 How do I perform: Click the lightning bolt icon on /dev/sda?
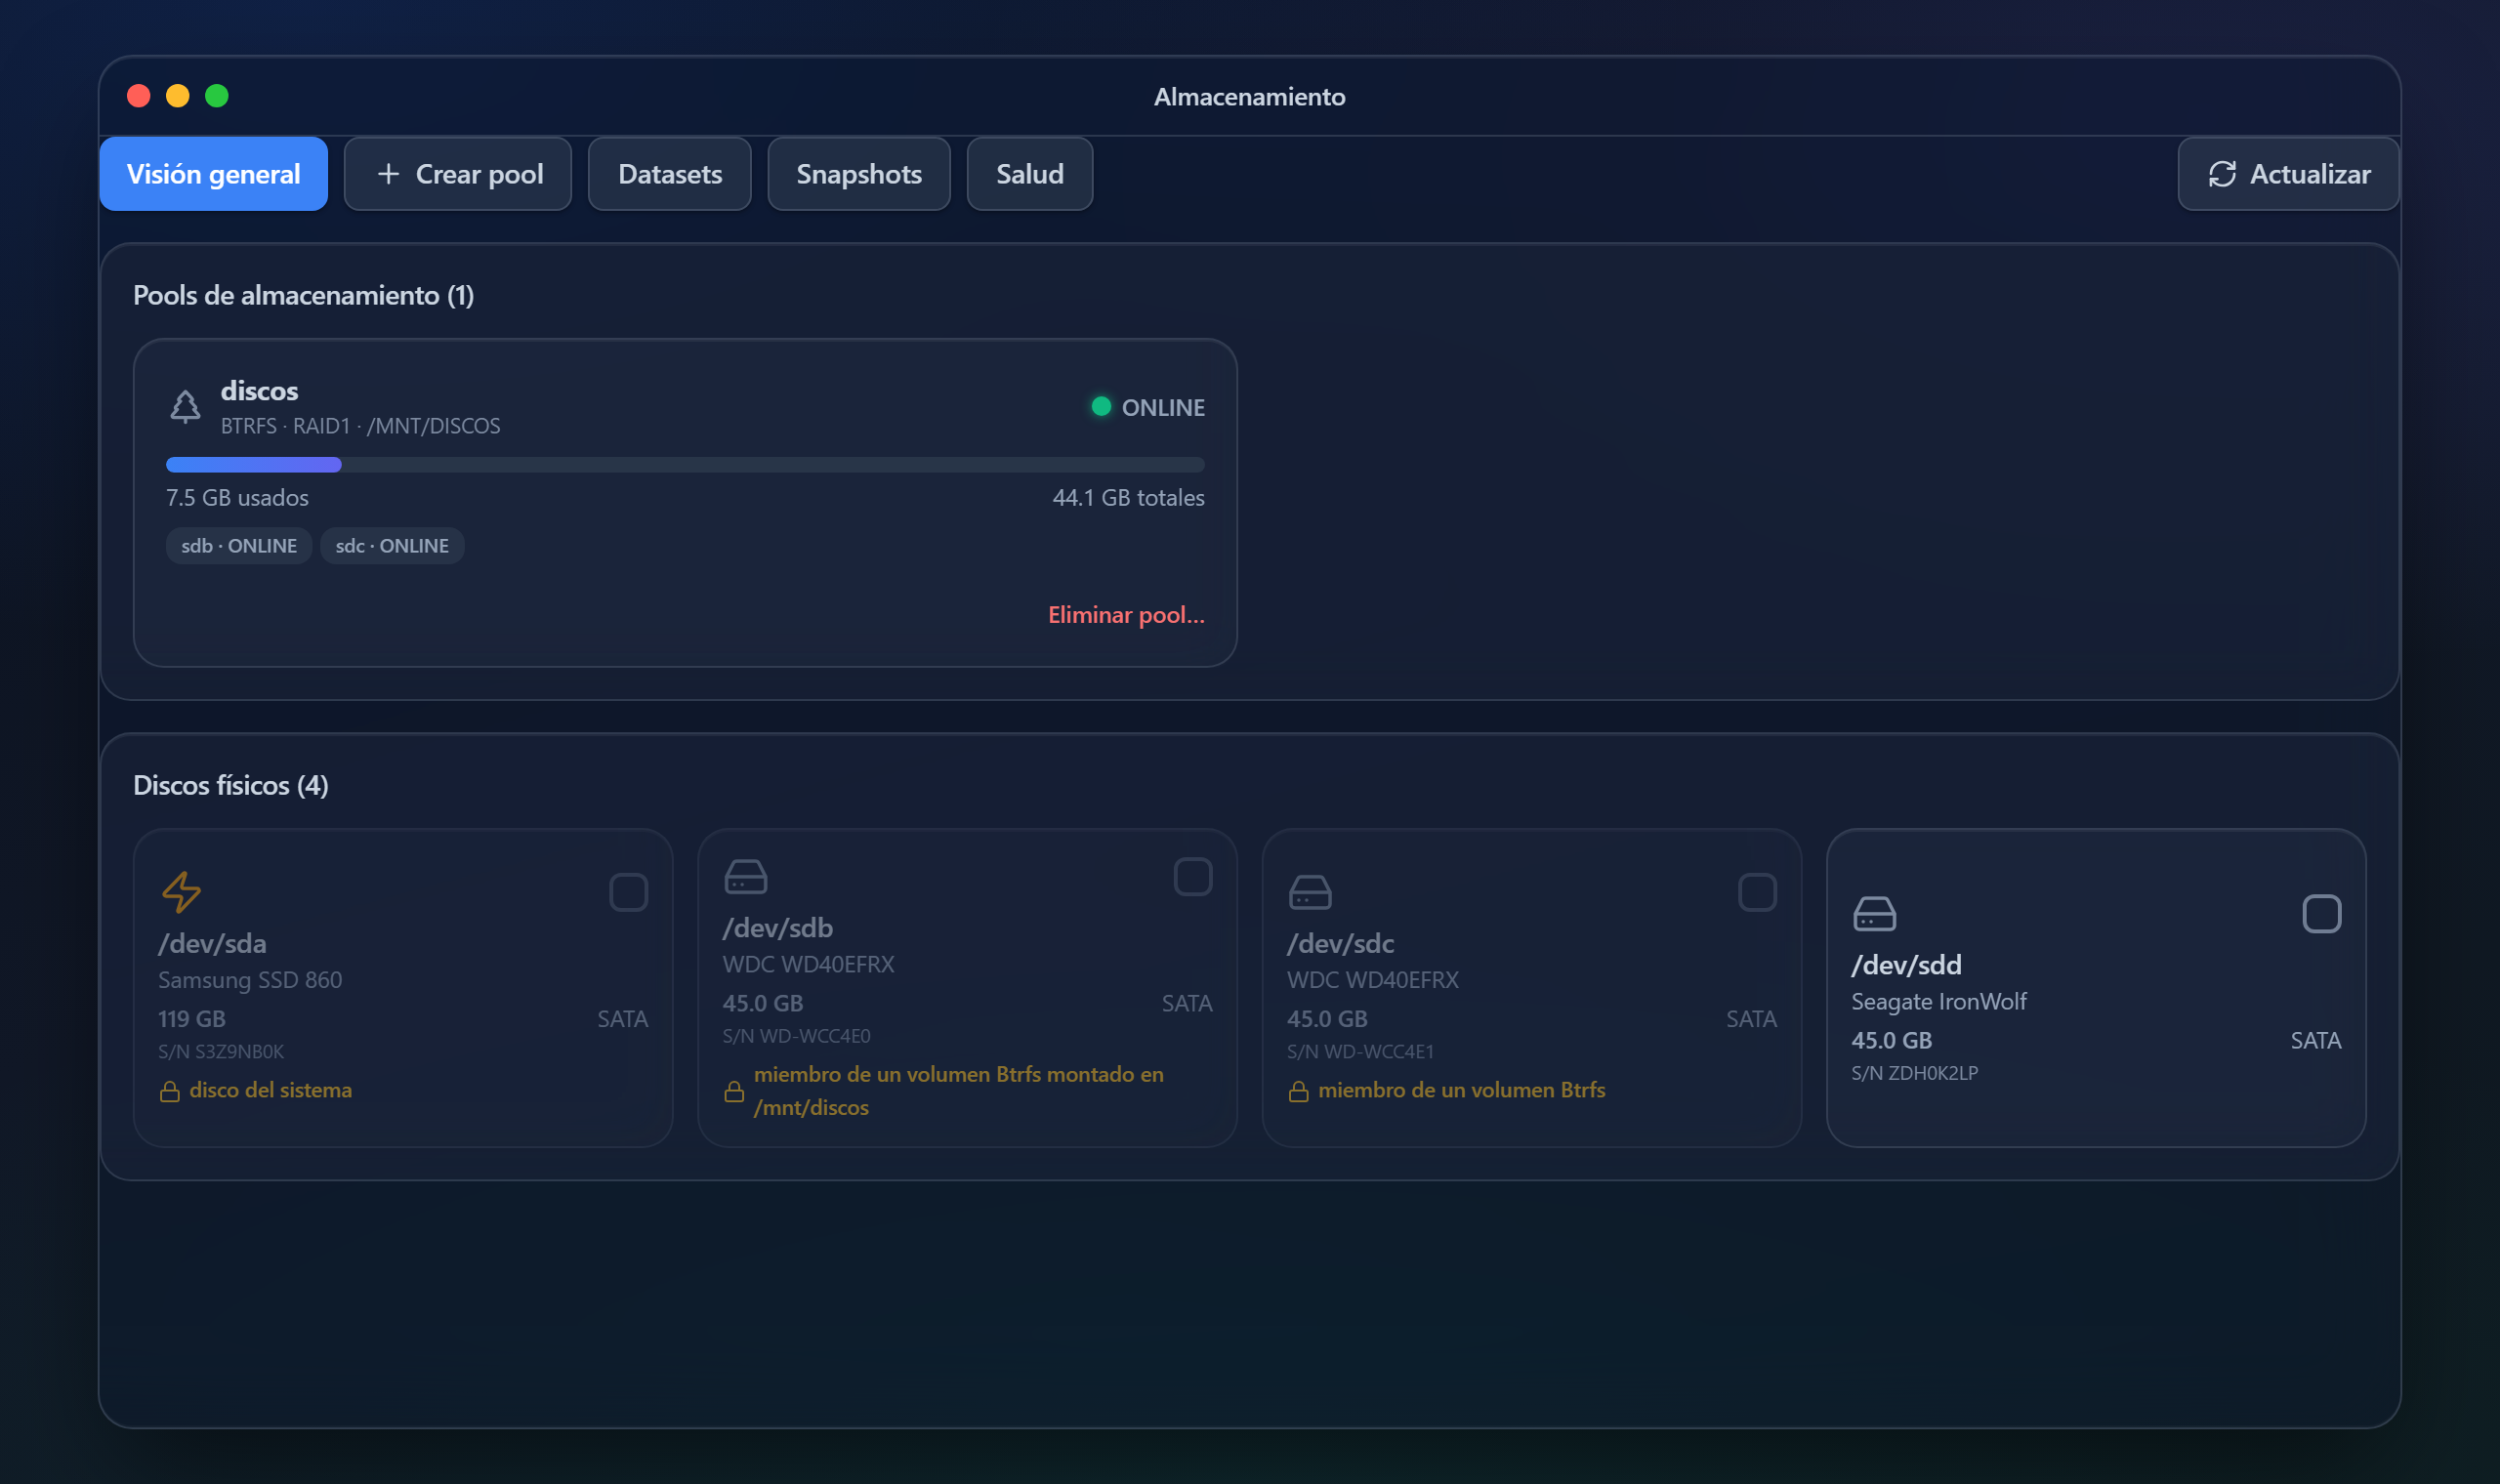(181, 892)
